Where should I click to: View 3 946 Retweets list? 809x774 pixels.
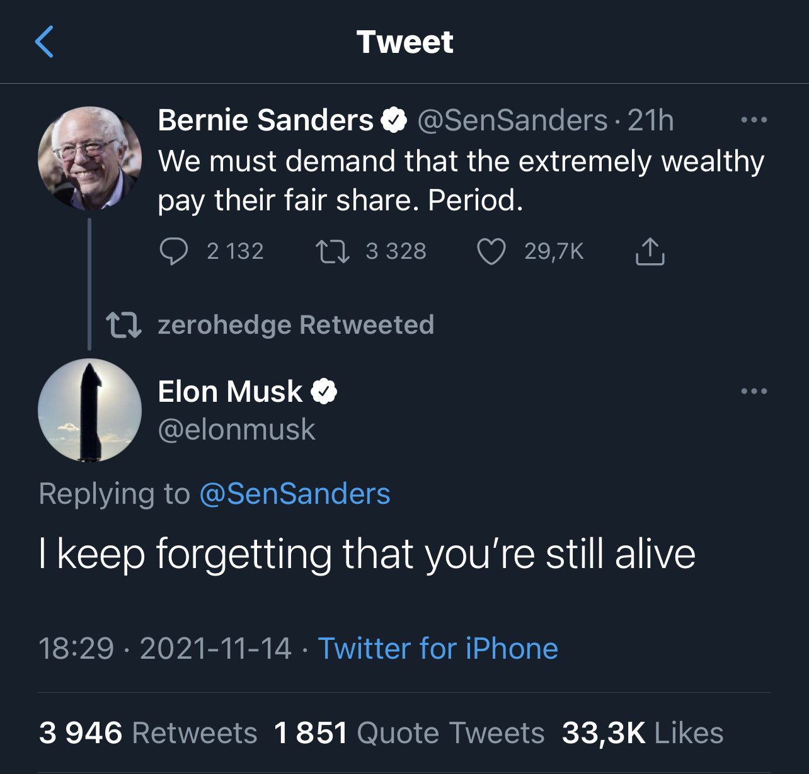(x=148, y=733)
